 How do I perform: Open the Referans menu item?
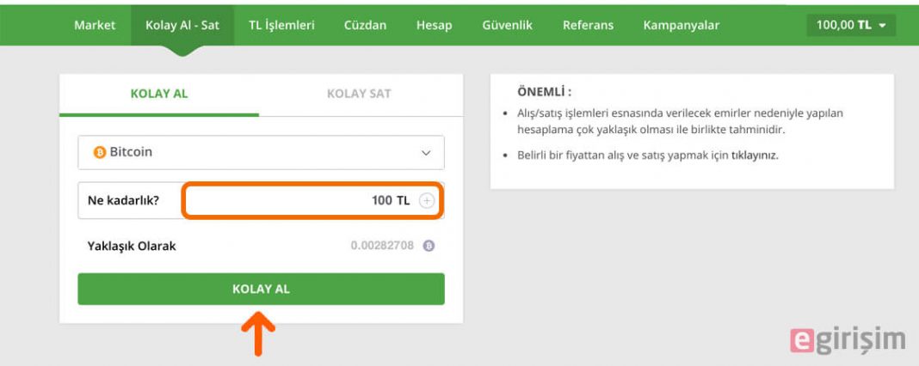pos(588,25)
